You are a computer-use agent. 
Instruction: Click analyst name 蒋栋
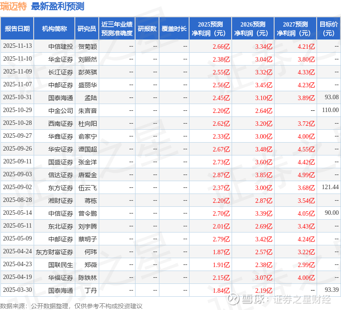91,201
